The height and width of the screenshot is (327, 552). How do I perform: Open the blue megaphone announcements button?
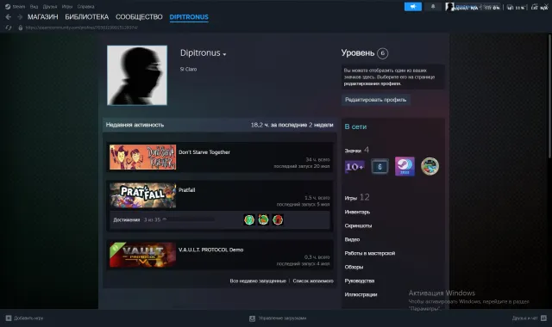(413, 7)
